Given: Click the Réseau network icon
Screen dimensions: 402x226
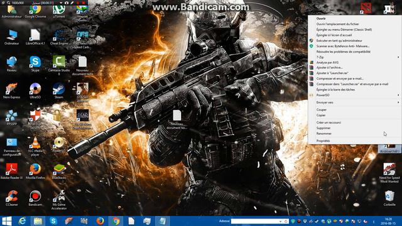Looking at the screenshot, I should coord(11,64).
